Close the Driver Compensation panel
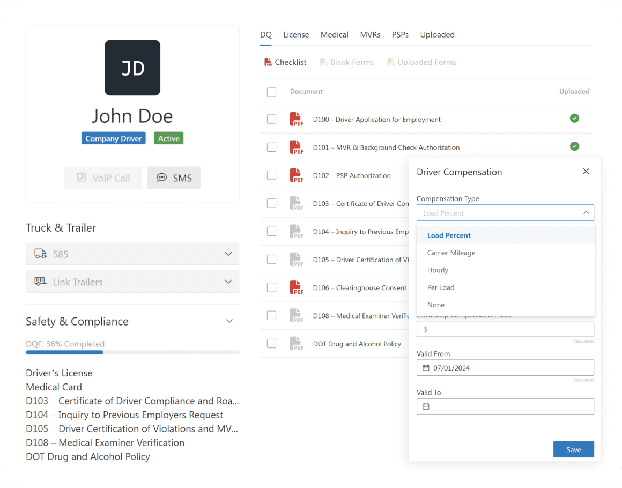The image size is (622, 488). (x=586, y=172)
